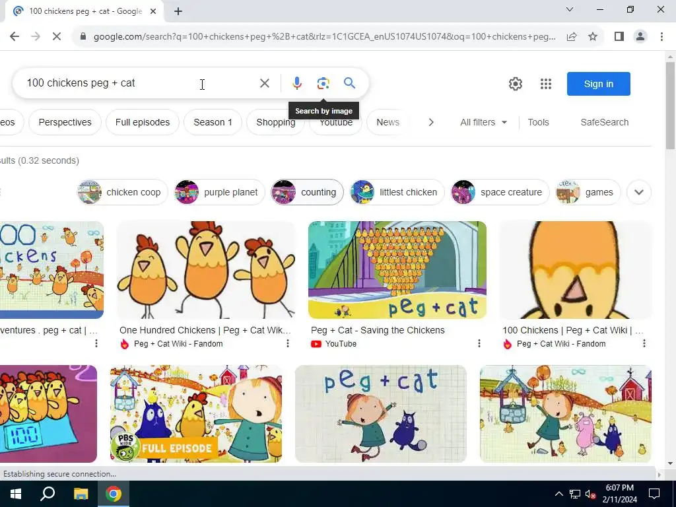The height and width of the screenshot is (507, 676).
Task: Expand more filter chips with right arrow
Action: coord(430,122)
